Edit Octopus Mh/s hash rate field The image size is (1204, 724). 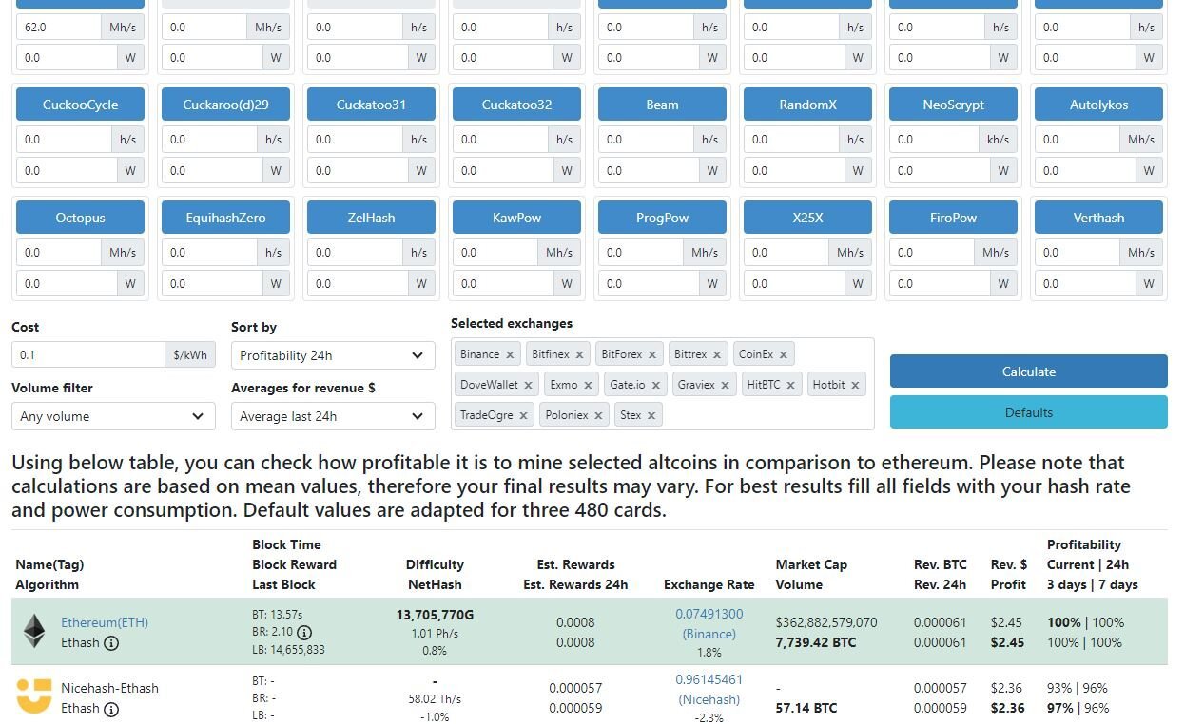pos(59,253)
